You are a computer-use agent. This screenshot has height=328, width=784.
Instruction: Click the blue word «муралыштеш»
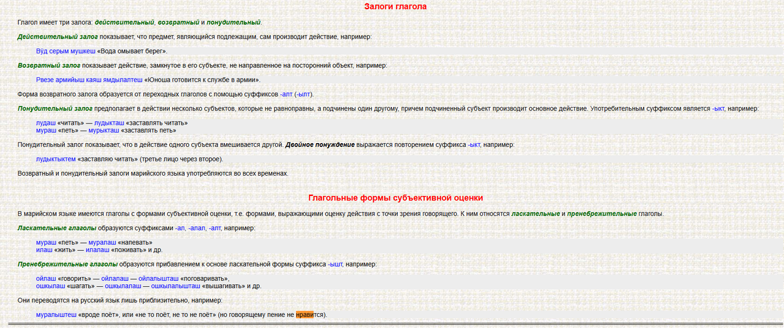(x=56, y=315)
